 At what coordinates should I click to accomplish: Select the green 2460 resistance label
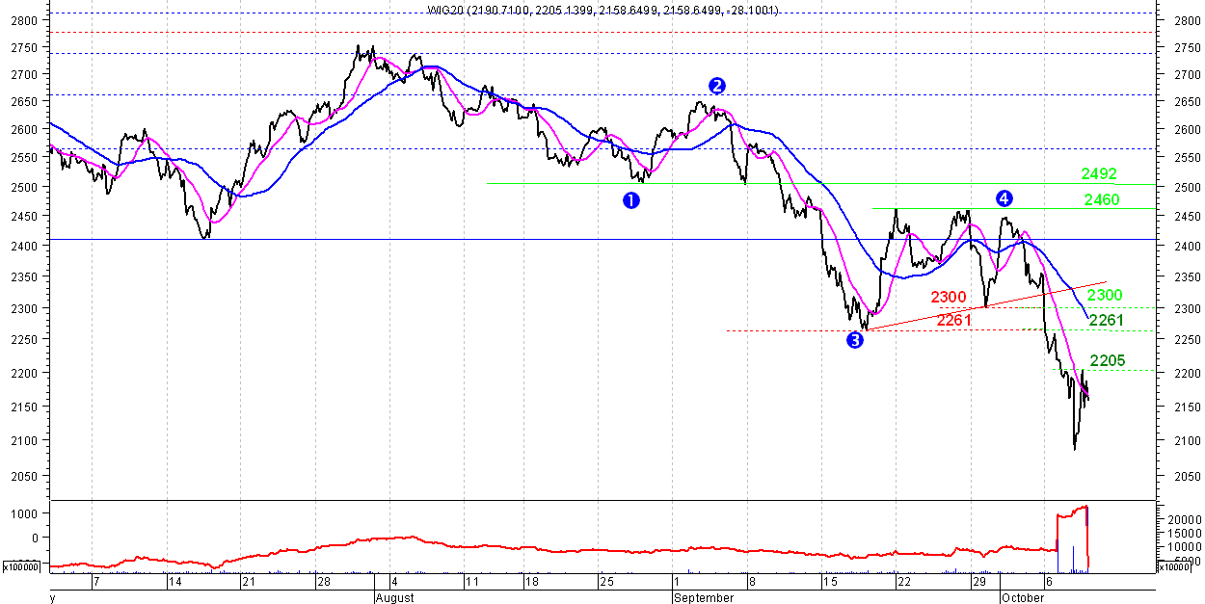[1102, 200]
